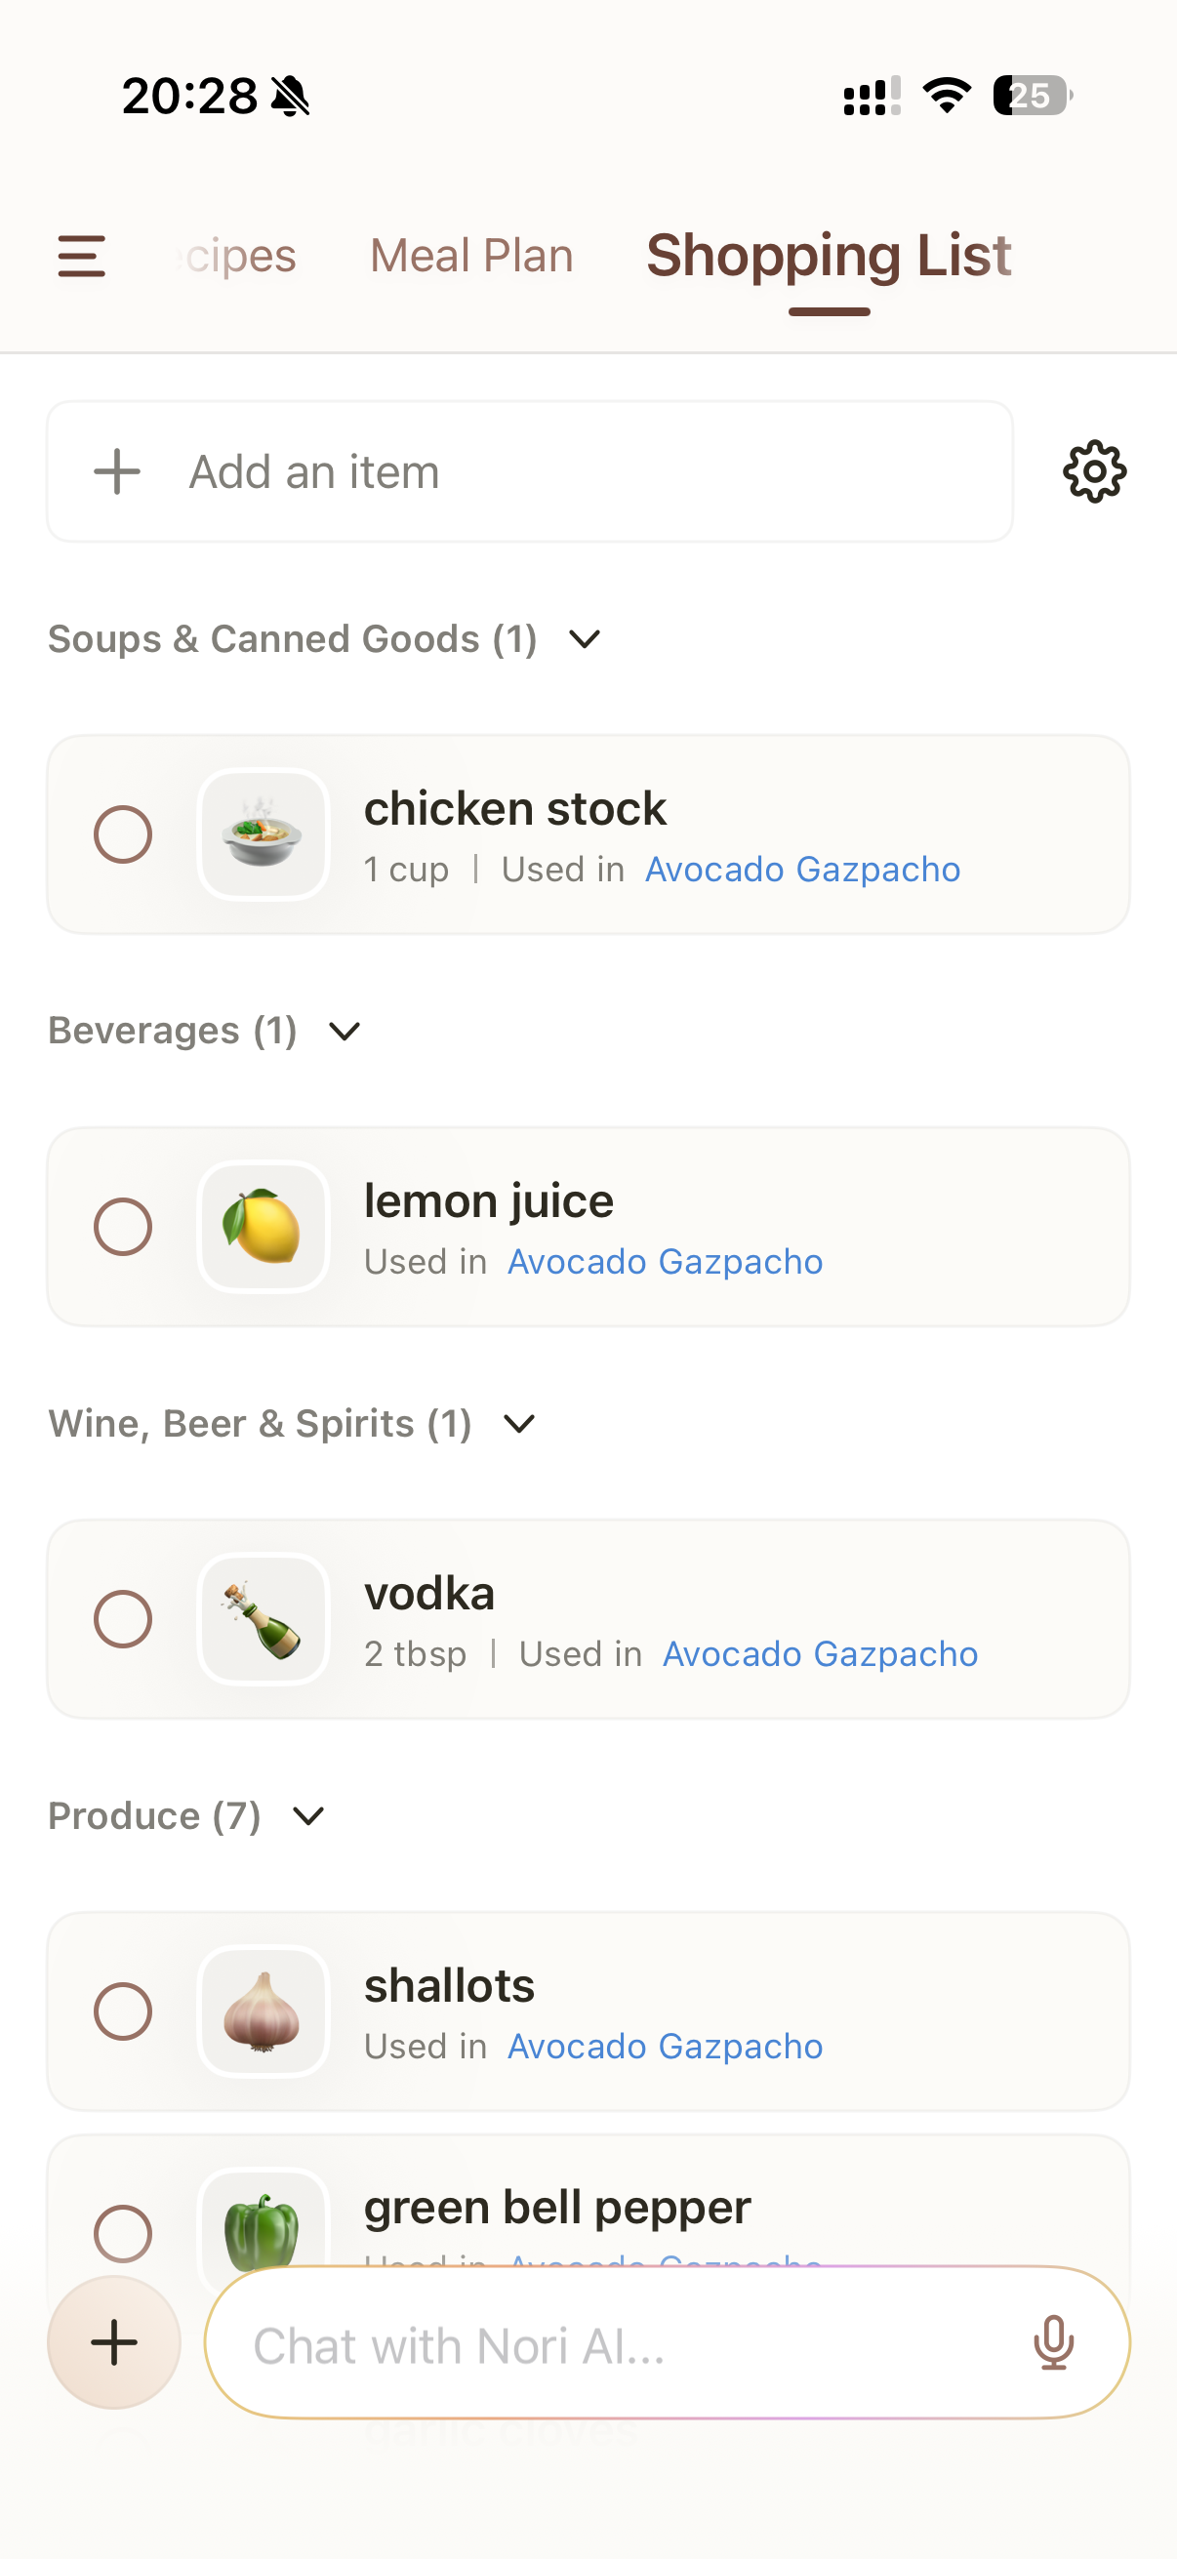This screenshot has width=1177, height=2559.
Task: Tap the chicken stock soup bowl image
Action: (264, 834)
